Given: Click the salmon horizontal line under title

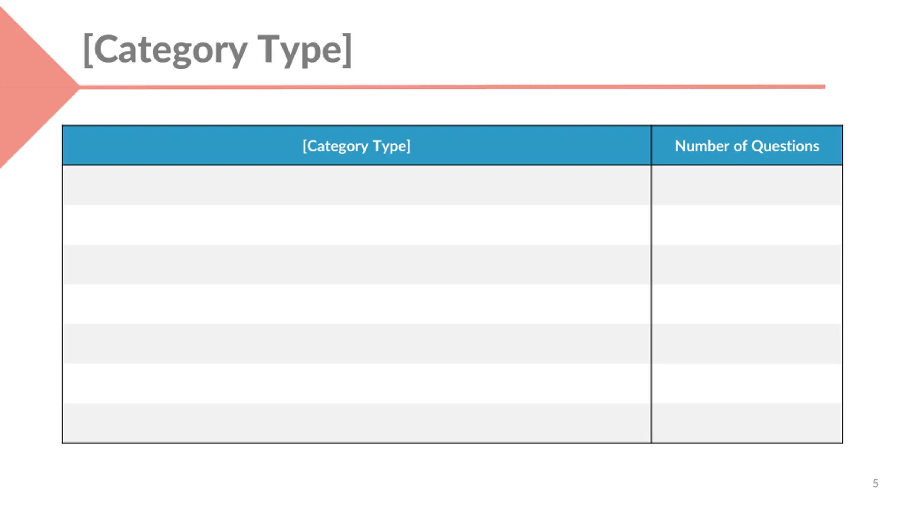Looking at the screenshot, I should pos(452,87).
